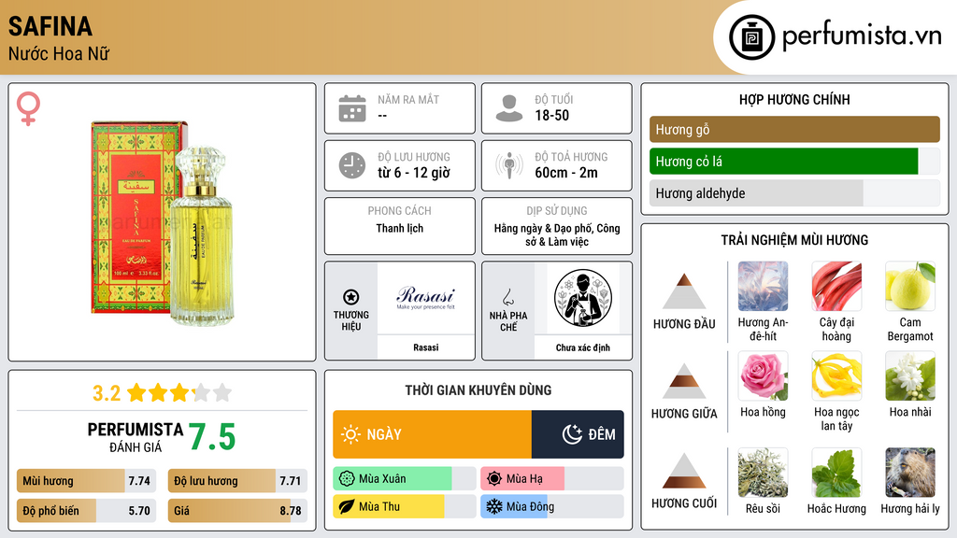Click the perfumista.vn site name

click(862, 35)
